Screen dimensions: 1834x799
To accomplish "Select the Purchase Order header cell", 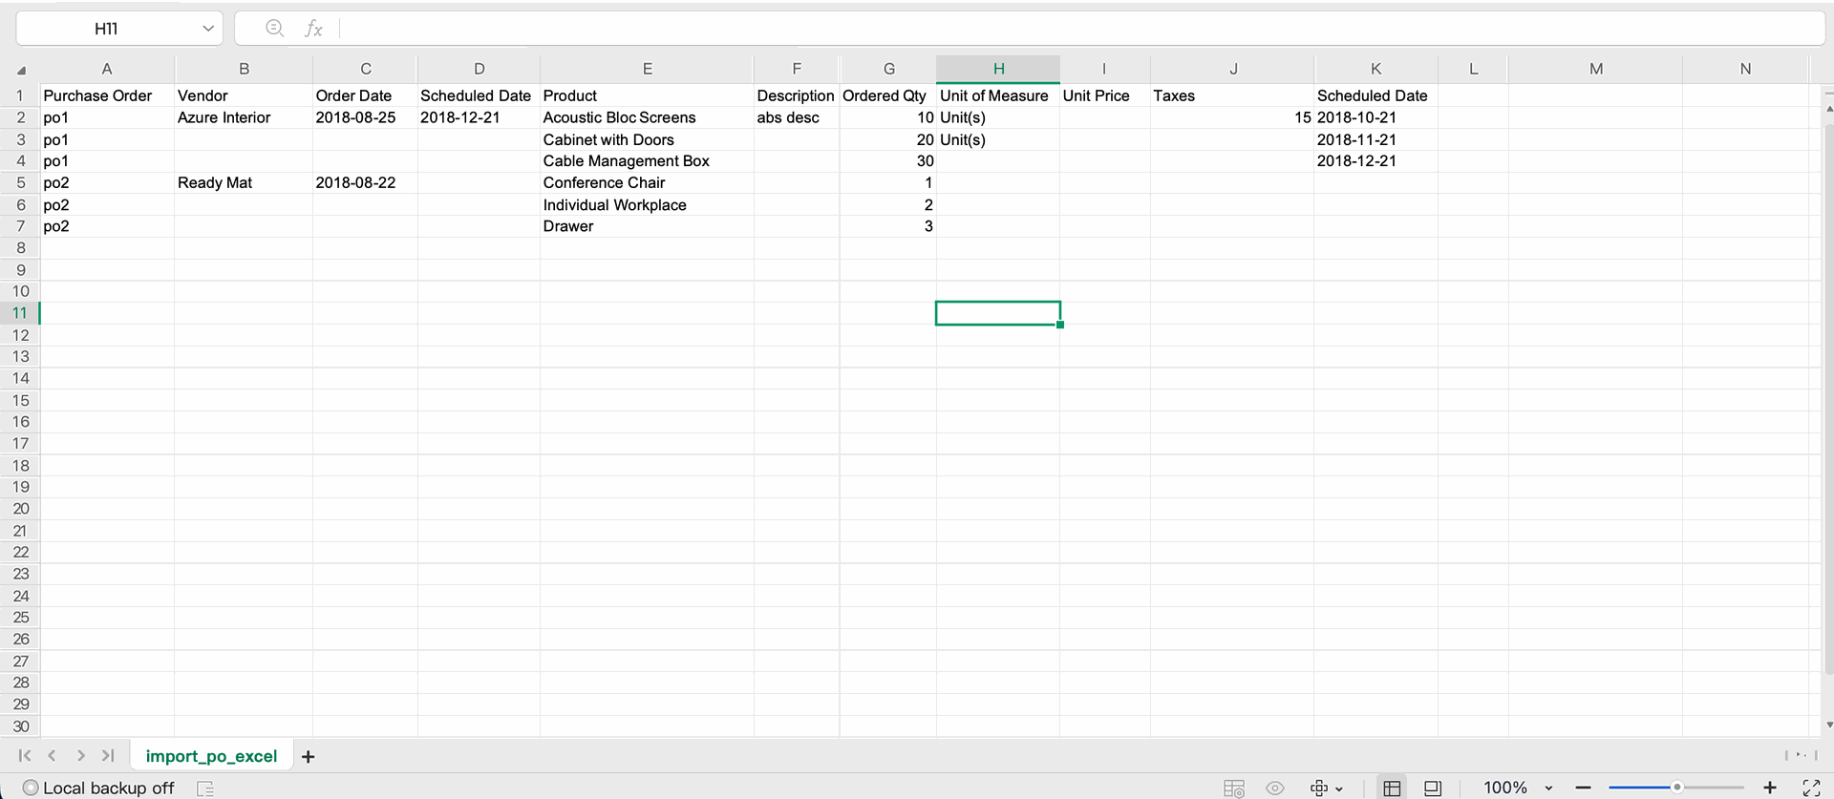I will 107,95.
